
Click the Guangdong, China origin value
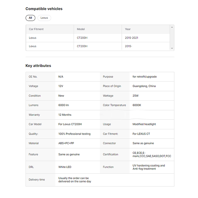(x=144, y=86)
